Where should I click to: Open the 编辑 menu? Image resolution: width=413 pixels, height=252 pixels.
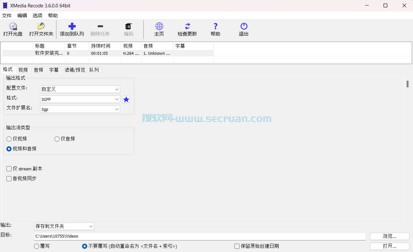click(22, 15)
